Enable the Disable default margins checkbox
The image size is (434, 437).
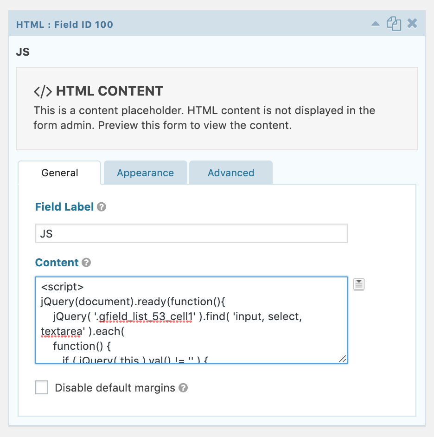click(x=42, y=387)
